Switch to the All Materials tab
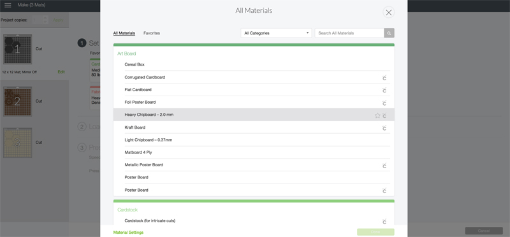Image resolution: width=510 pixels, height=237 pixels. click(x=124, y=33)
